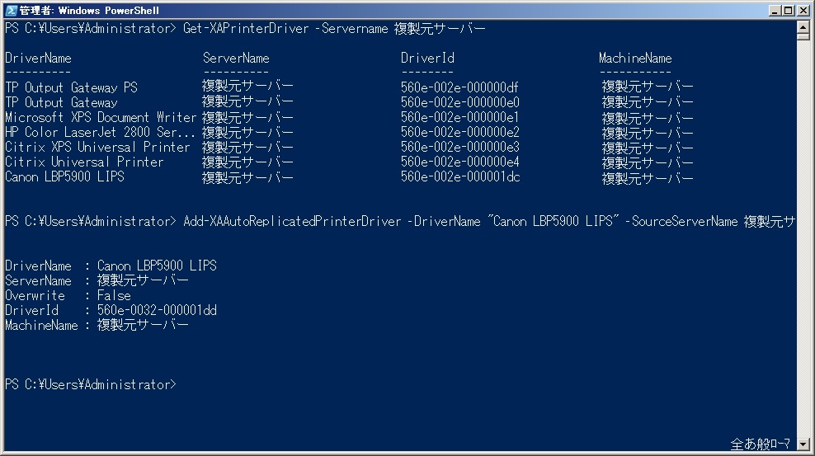Close the Windows PowerShell window
The width and height of the screenshot is (815, 456).
[x=804, y=10]
